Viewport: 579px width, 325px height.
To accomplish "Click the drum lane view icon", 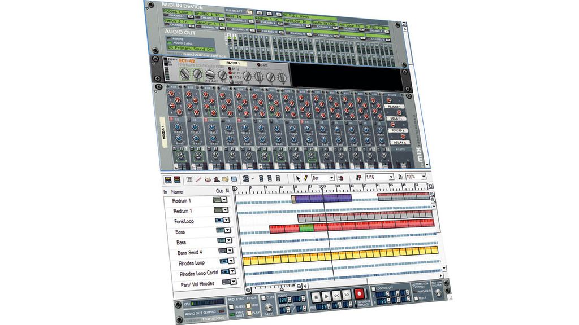I will coord(208,179).
